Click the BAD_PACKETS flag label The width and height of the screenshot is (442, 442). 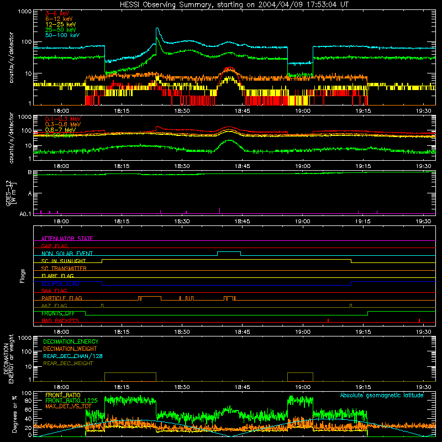(x=60, y=320)
